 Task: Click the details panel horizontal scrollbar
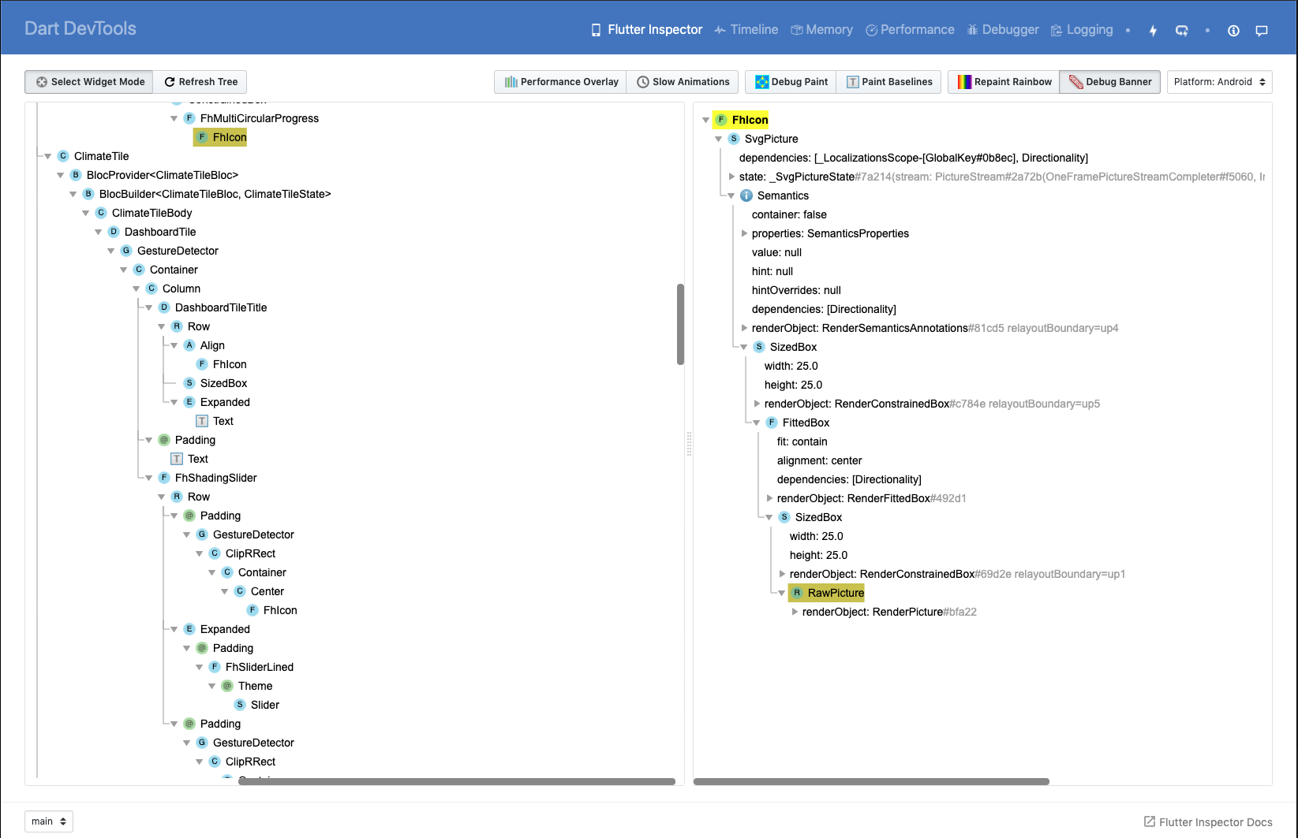coord(872,782)
